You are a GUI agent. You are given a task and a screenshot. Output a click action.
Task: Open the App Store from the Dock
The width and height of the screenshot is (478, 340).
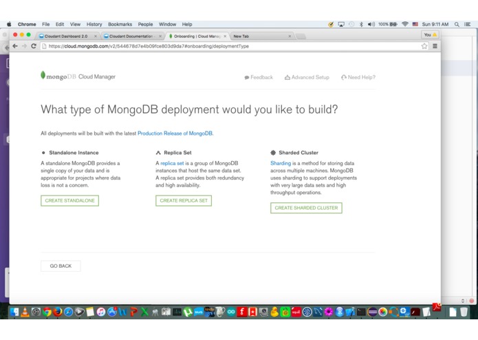(112, 312)
